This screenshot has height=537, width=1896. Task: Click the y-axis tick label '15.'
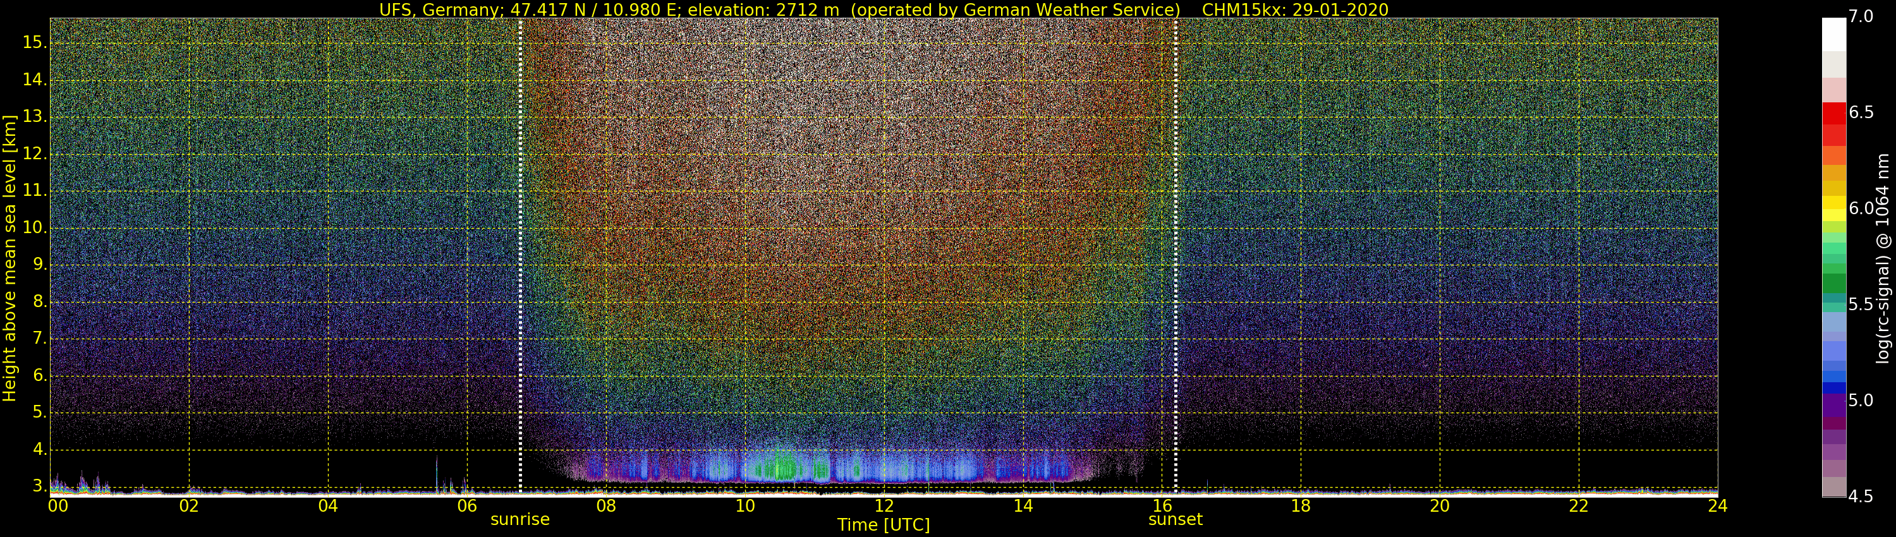[35, 43]
